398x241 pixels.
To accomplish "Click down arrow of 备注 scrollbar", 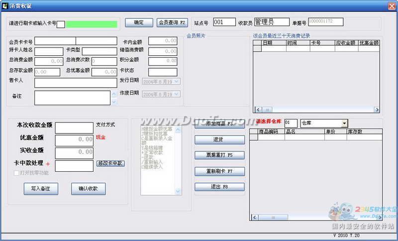I will pos(114,102).
